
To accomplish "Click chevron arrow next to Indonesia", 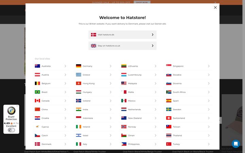I will point(111,118).
